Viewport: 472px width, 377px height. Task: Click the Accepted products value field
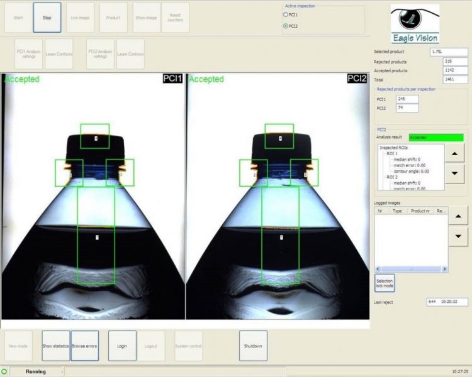coord(456,70)
